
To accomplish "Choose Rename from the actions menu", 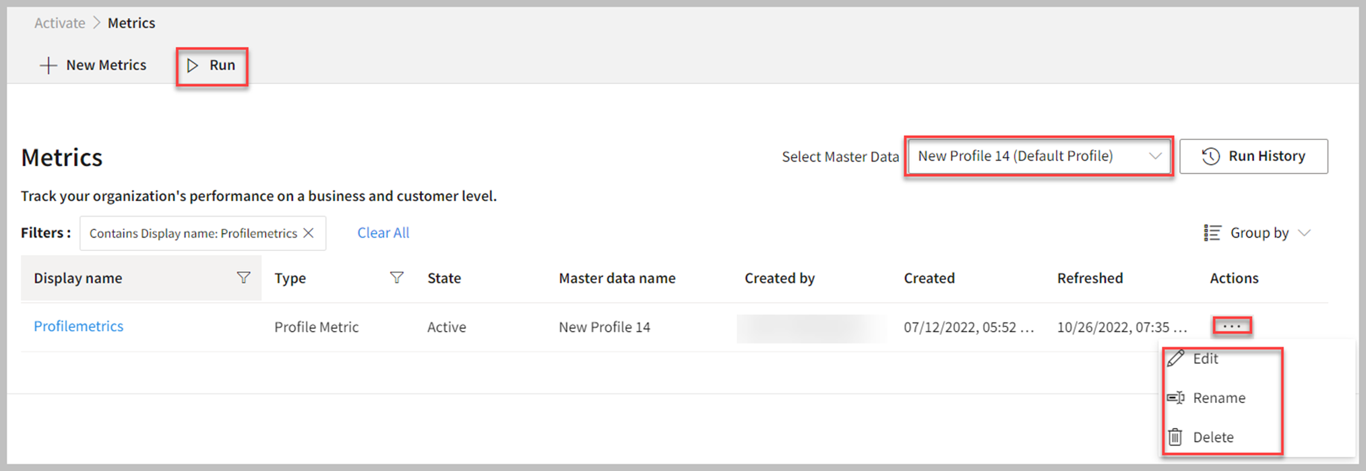I will (x=1218, y=398).
